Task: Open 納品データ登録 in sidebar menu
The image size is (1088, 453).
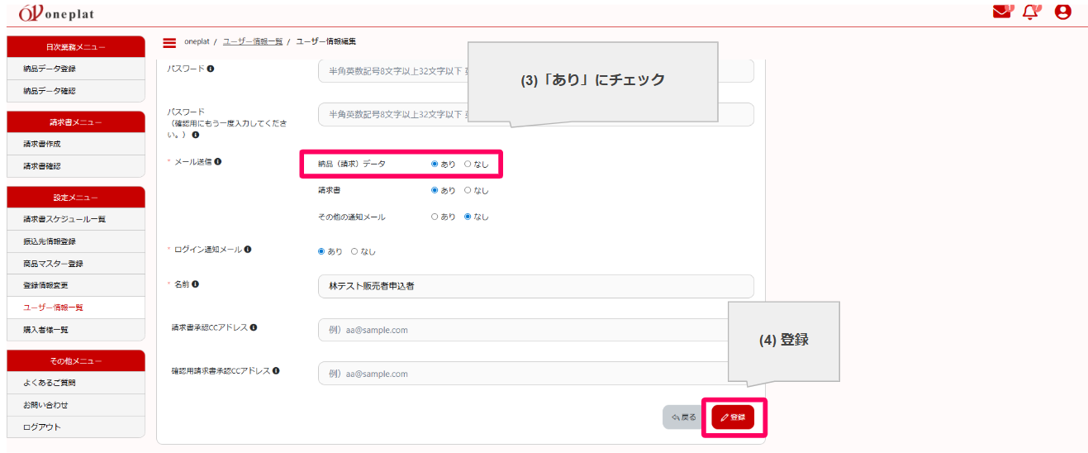Action: coord(50,69)
